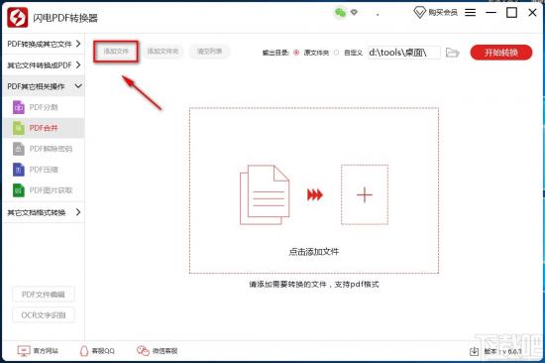
Task: Open the 微信客服 chat icon
Action: (x=143, y=350)
